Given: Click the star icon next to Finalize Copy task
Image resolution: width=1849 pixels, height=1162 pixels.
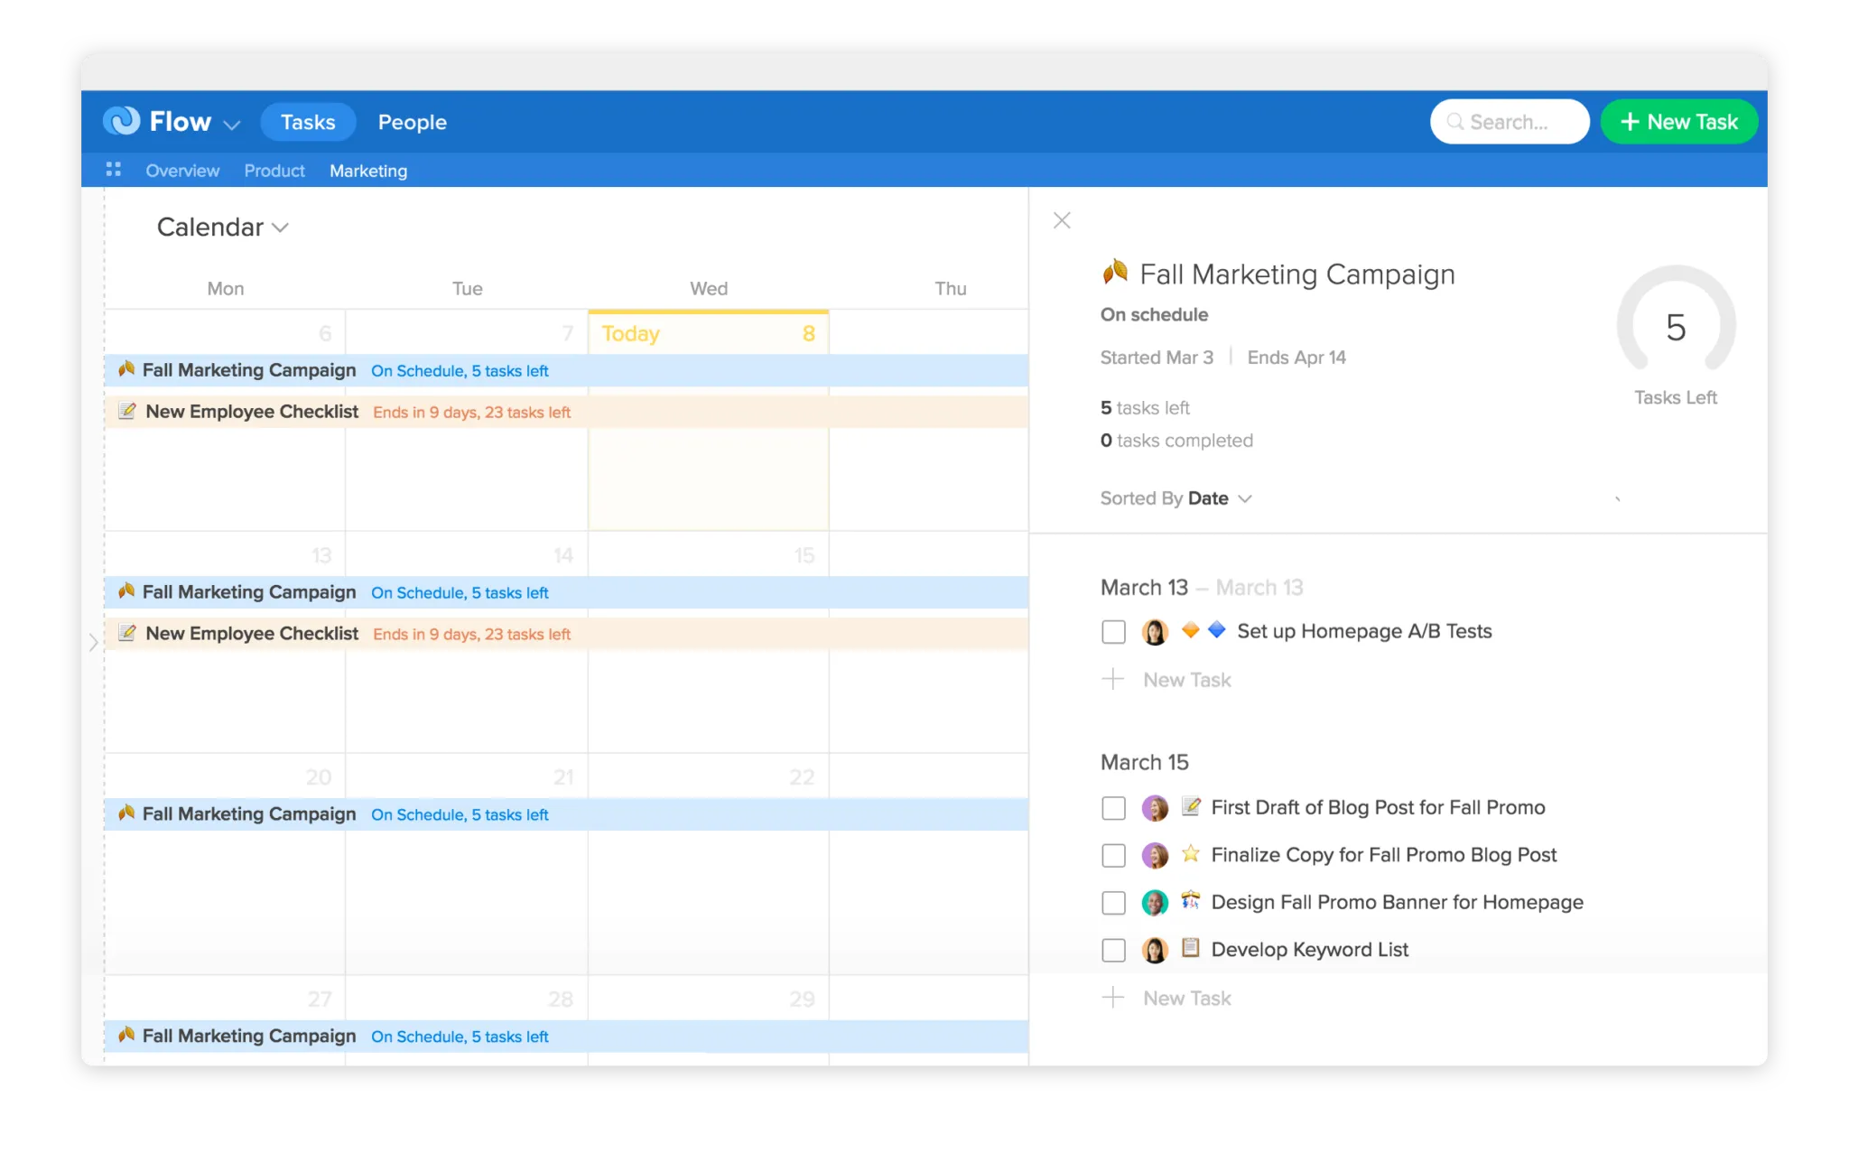Looking at the screenshot, I should tap(1191, 853).
